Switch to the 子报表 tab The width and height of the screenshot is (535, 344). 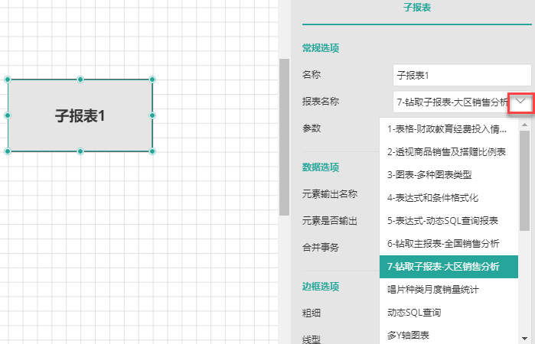416,9
